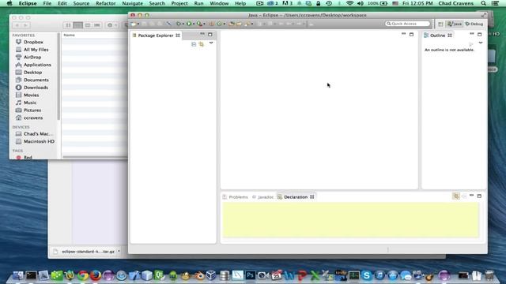This screenshot has width=506, height=284.
Task: Open Chrome from the Dock
Action: click(x=82, y=275)
